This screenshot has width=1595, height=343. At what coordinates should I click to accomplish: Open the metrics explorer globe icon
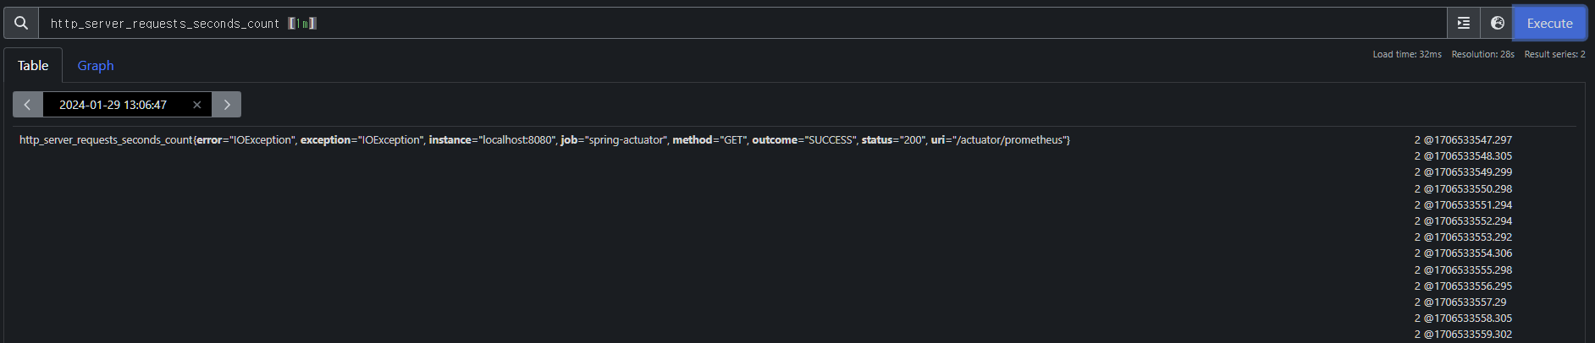pos(1497,23)
